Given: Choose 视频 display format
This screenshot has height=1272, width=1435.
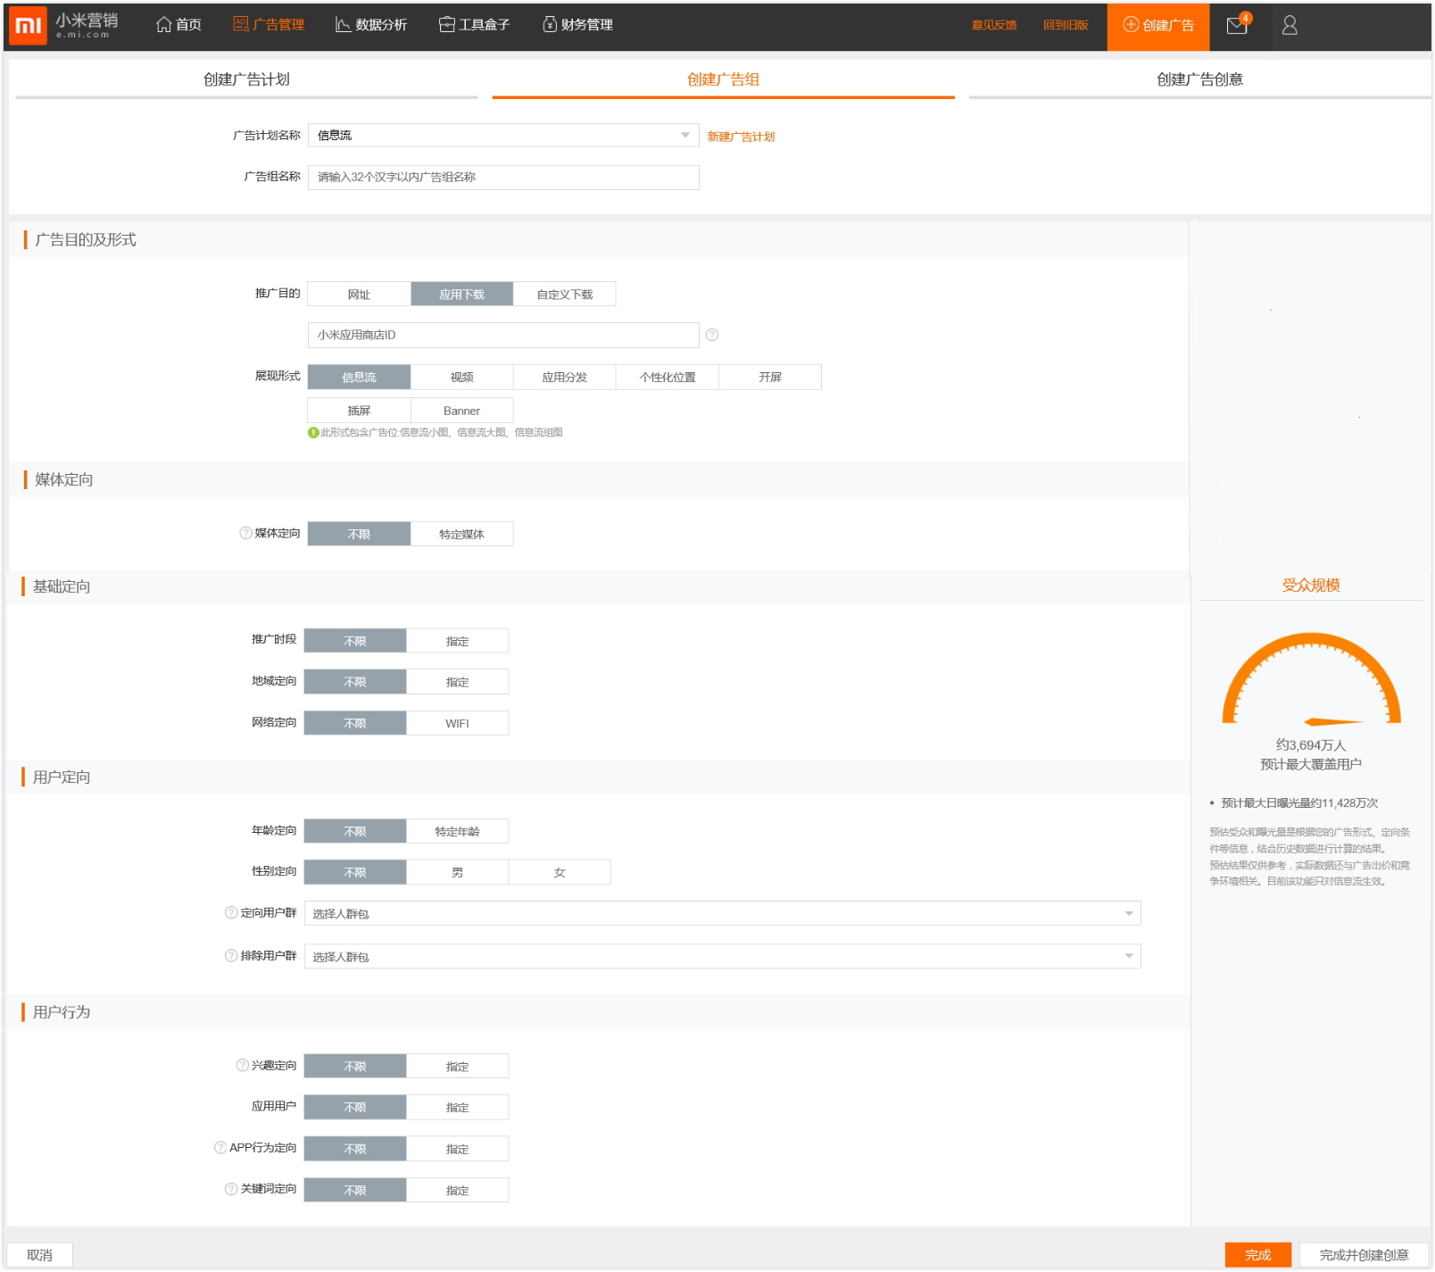Looking at the screenshot, I should pos(461,377).
